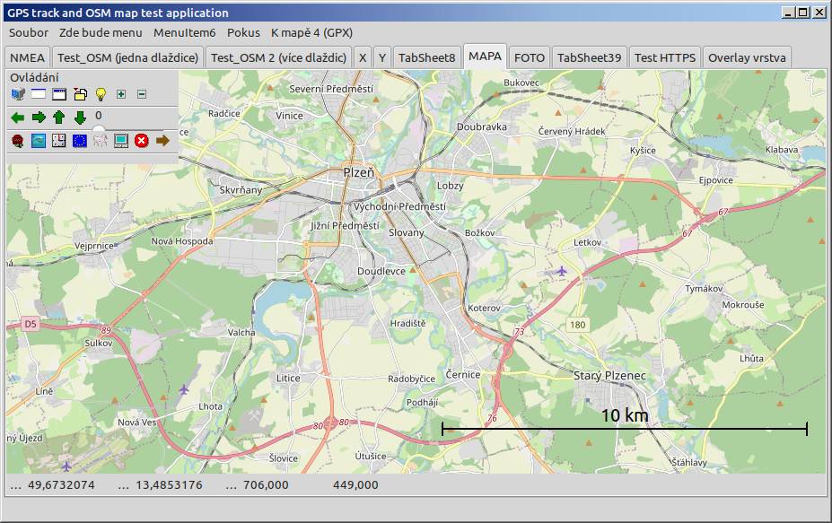
Task: Open the Soubor menu
Action: click(x=29, y=33)
